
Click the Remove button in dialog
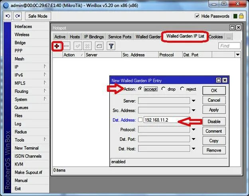point(214,150)
